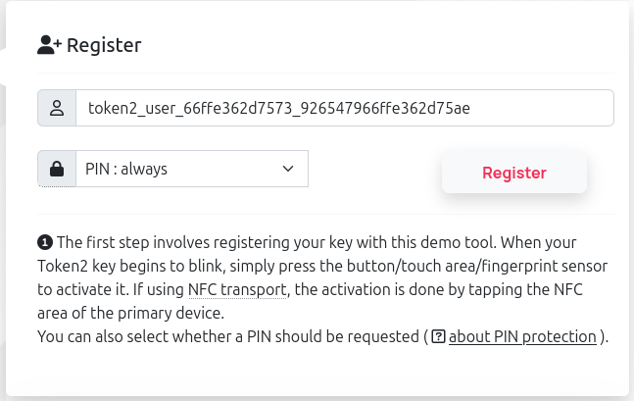Click the 'Register' heading text
The image size is (634, 401).
point(104,45)
